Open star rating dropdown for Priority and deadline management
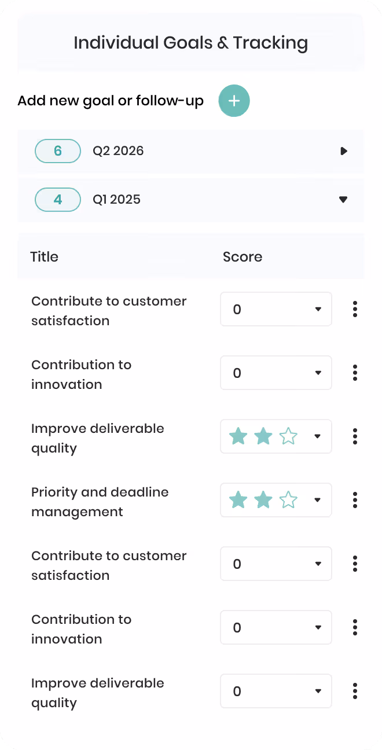Image resolution: width=382 pixels, height=750 pixels. (x=276, y=500)
